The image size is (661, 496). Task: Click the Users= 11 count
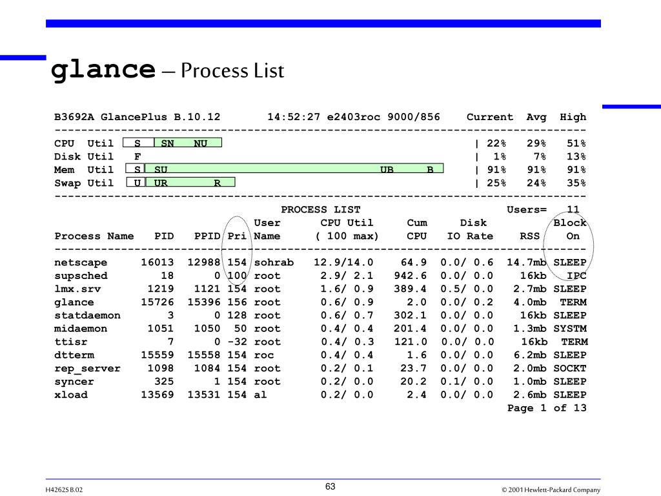543,210
